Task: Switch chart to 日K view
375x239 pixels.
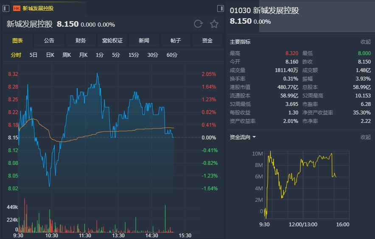Action: pos(50,55)
